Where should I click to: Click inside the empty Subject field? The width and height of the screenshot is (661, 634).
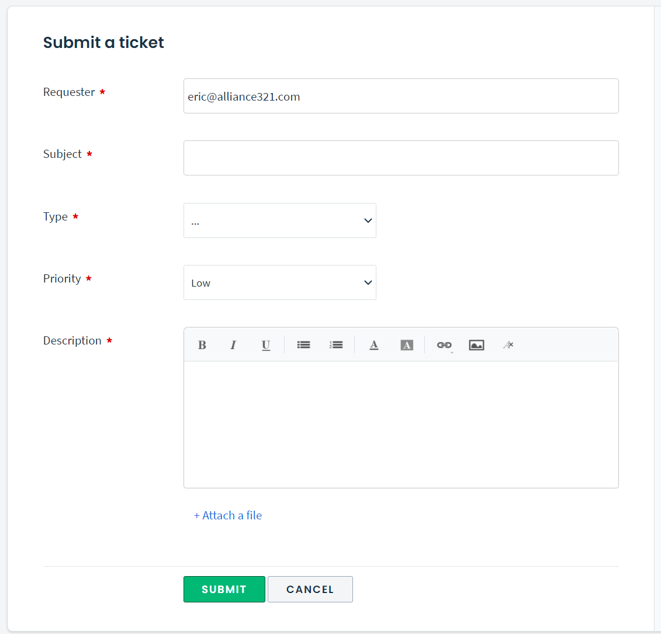pyautogui.click(x=401, y=158)
